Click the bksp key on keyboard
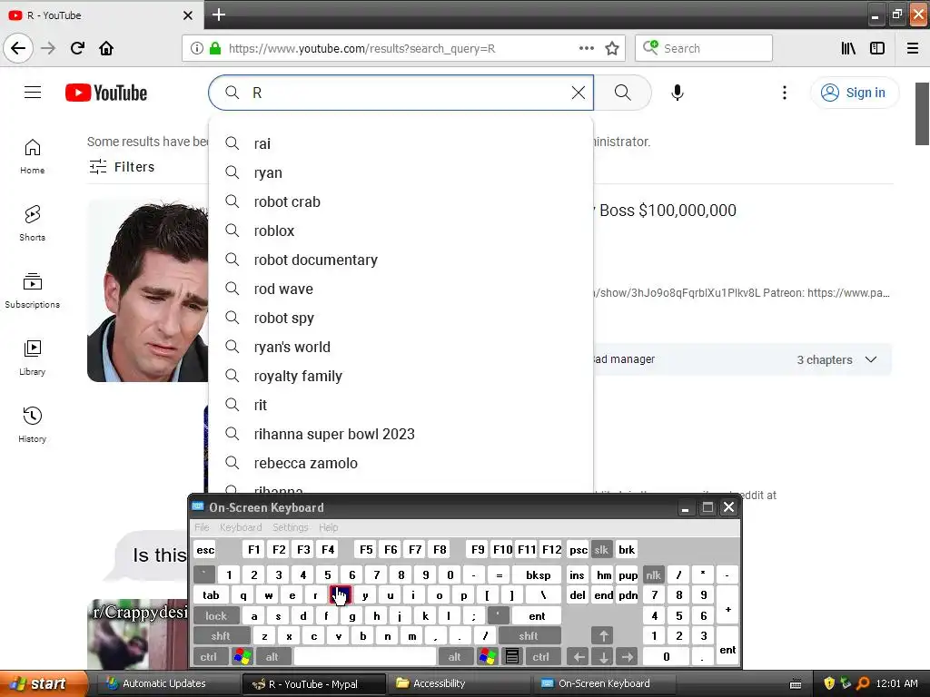 pos(538,574)
